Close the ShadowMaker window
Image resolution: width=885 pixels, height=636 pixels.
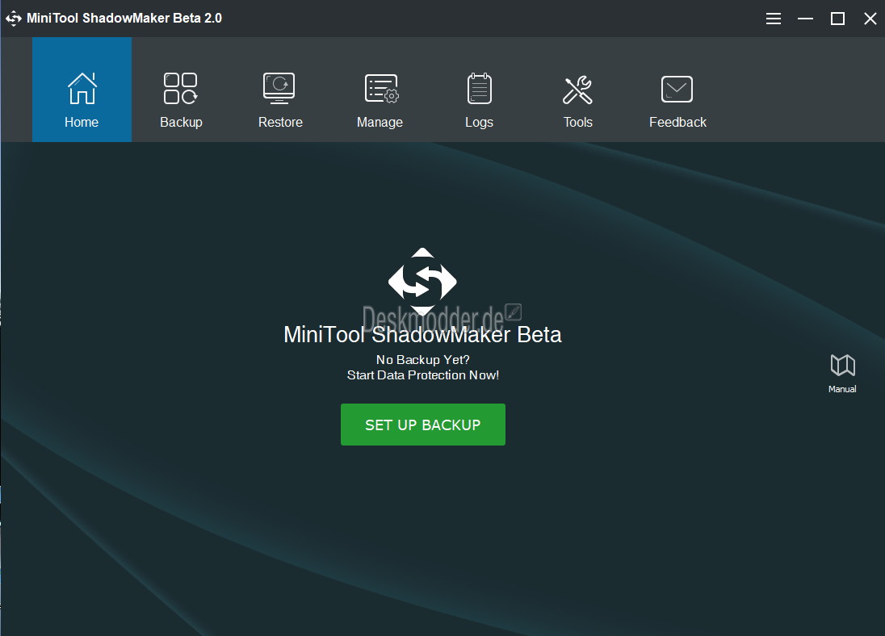(x=870, y=19)
